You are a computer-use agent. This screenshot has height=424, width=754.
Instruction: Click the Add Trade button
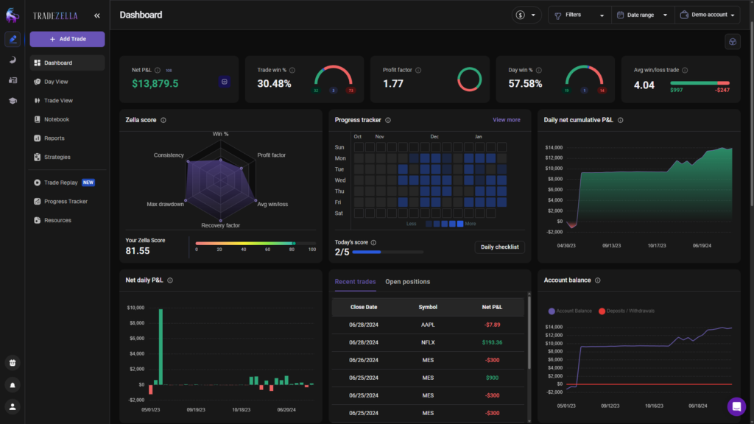coord(67,39)
